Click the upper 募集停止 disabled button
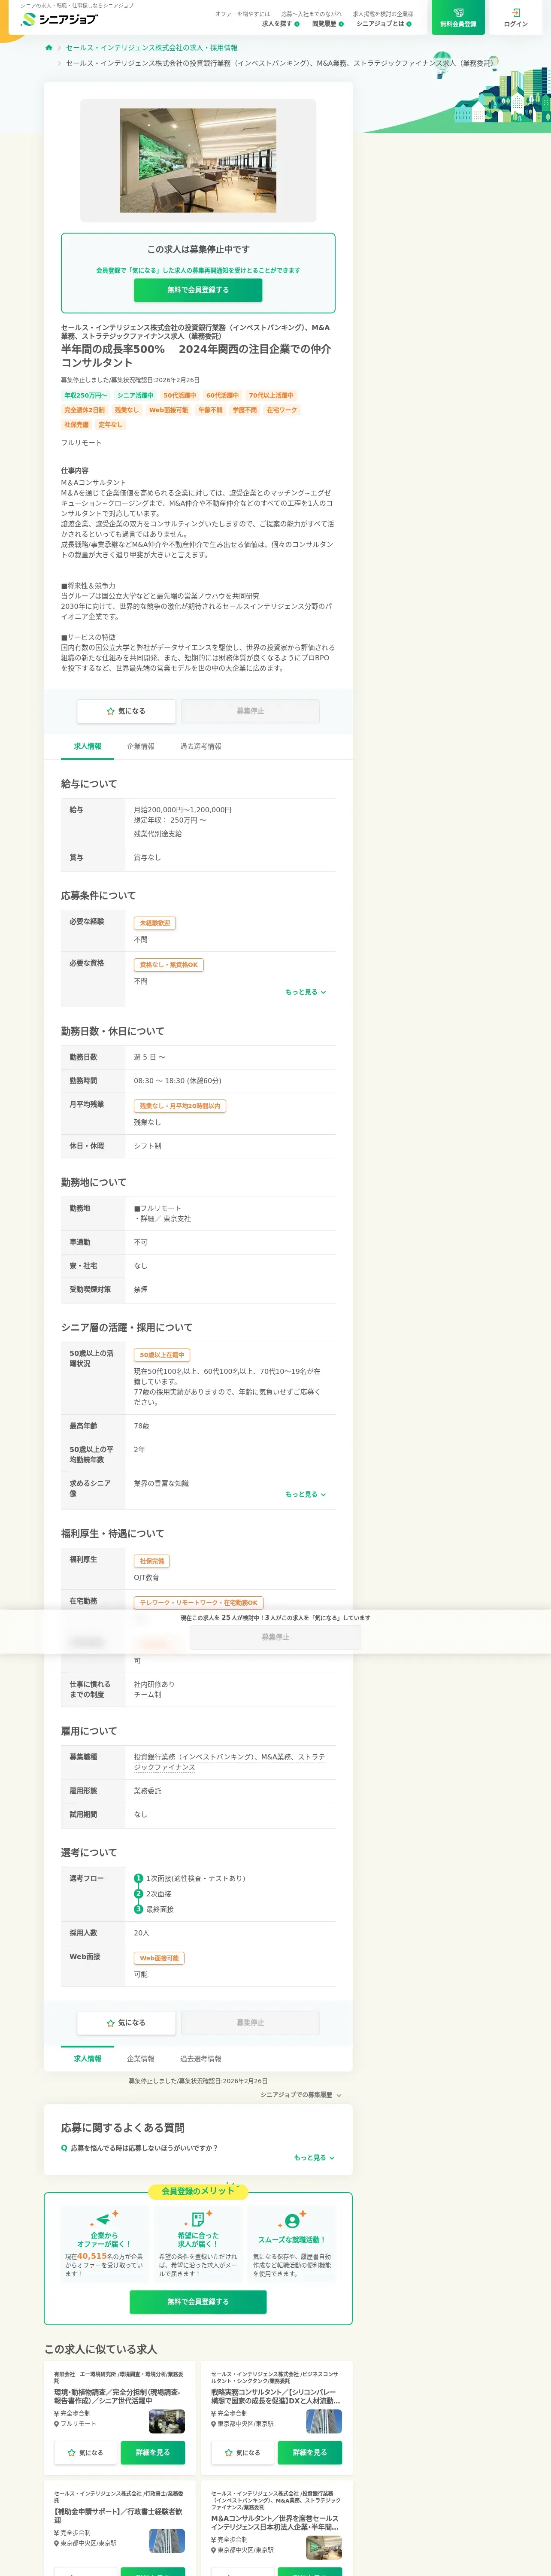 pyautogui.click(x=250, y=711)
